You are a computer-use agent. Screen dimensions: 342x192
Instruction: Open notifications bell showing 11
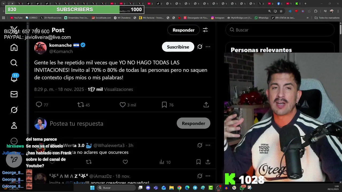pyautogui.click(x=14, y=78)
